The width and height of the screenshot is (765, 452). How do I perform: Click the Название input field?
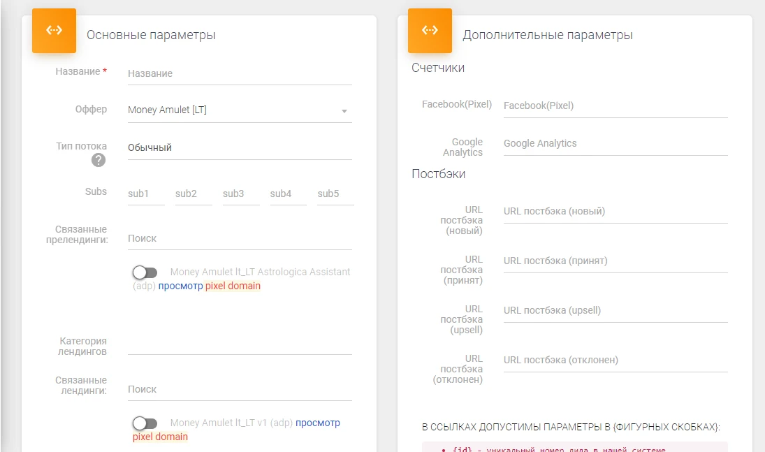[240, 74]
